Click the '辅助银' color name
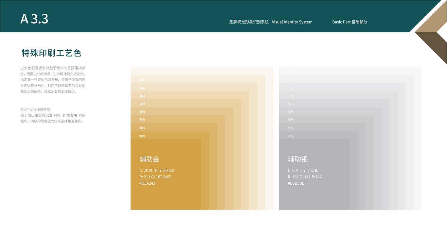Screen dimensions: 447x251 [298, 159]
